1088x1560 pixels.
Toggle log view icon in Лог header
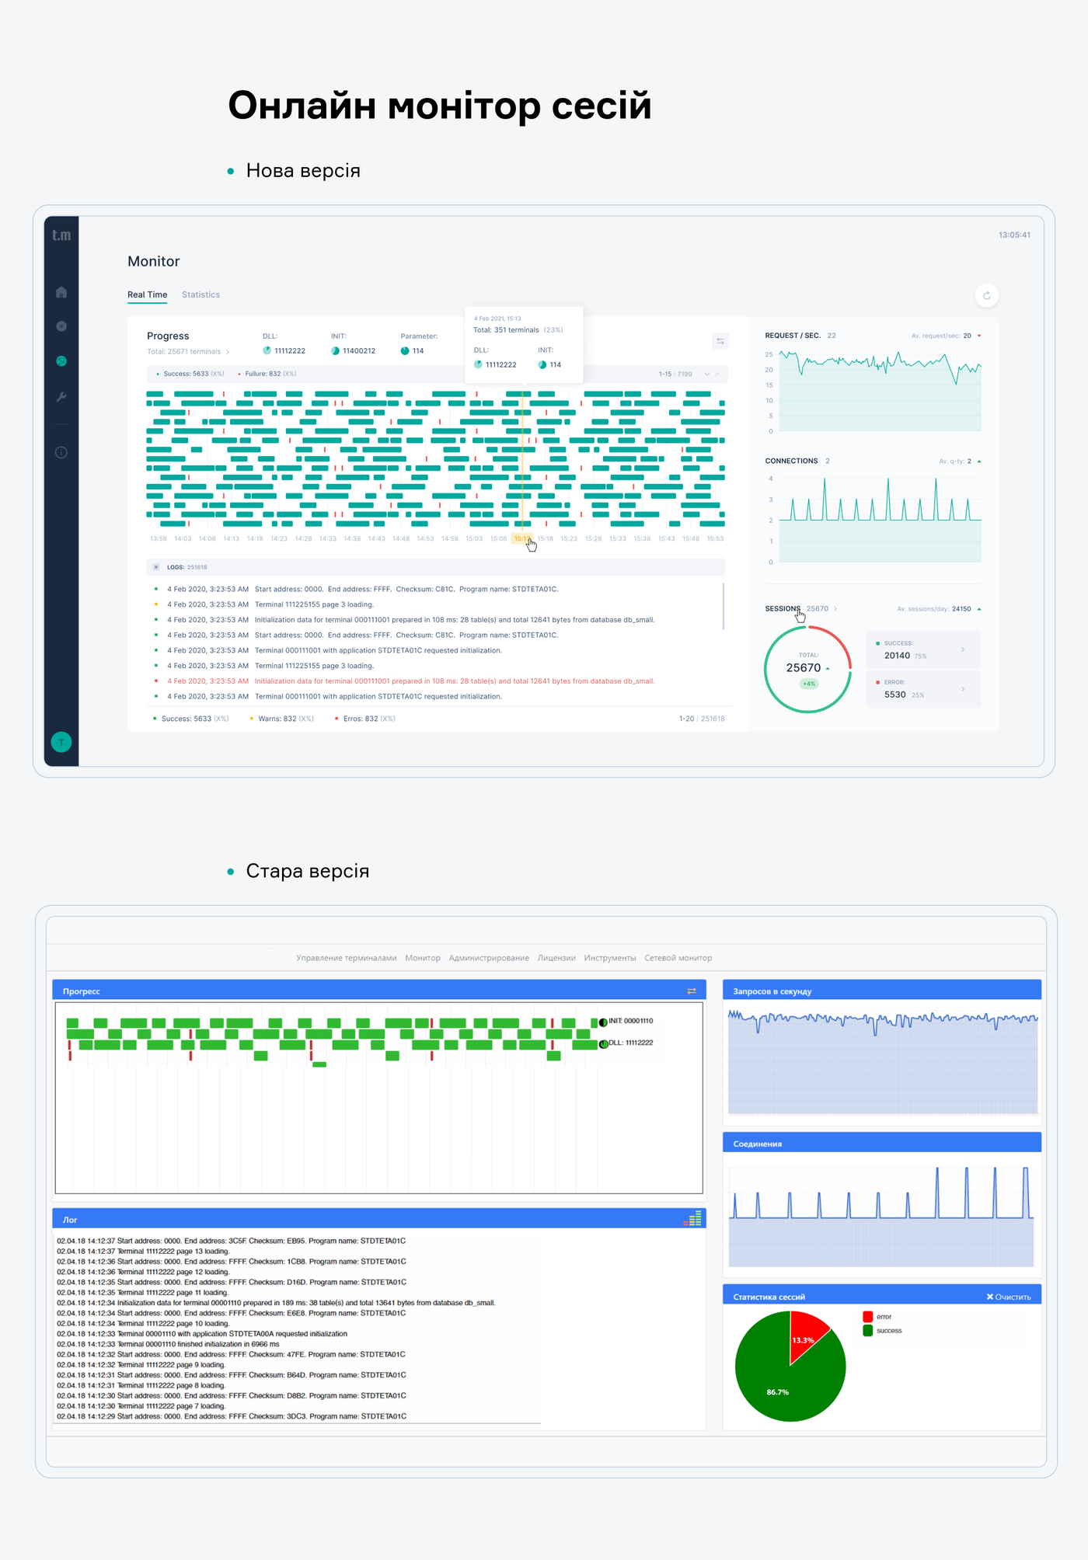click(692, 1218)
